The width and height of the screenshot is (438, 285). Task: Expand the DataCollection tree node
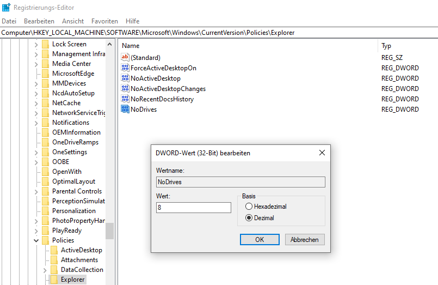pos(45,270)
